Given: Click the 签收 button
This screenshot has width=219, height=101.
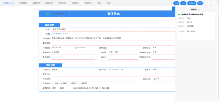Looking at the screenshot, I should (x=176, y=3).
